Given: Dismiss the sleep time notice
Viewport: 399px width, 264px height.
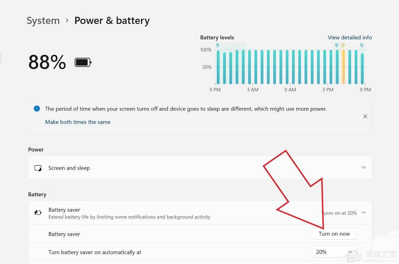Looking at the screenshot, I should [x=365, y=116].
